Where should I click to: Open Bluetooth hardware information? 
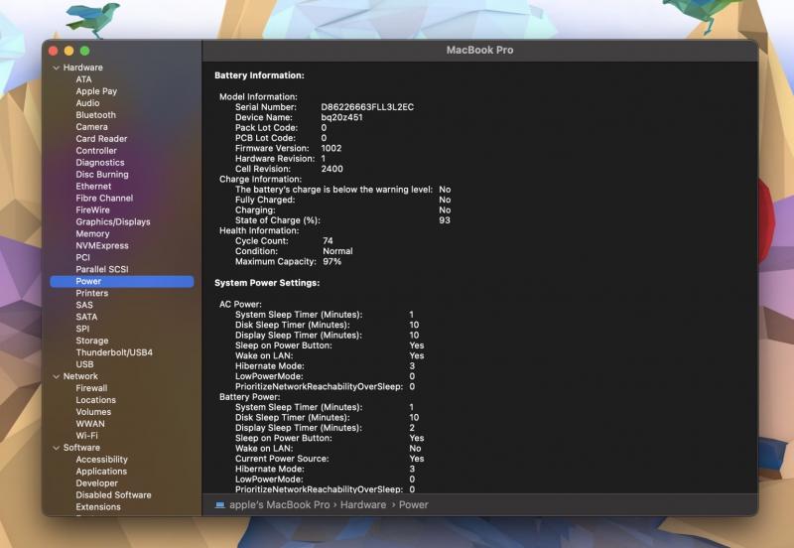point(95,115)
